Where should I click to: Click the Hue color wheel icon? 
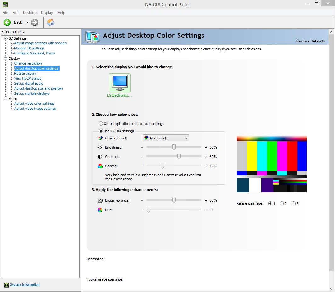[x=100, y=210]
